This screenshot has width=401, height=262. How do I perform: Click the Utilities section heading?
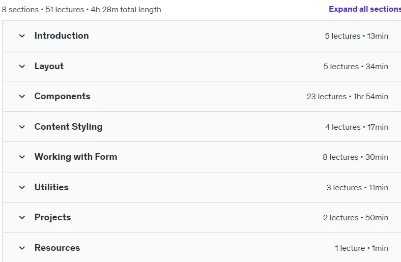[51, 187]
